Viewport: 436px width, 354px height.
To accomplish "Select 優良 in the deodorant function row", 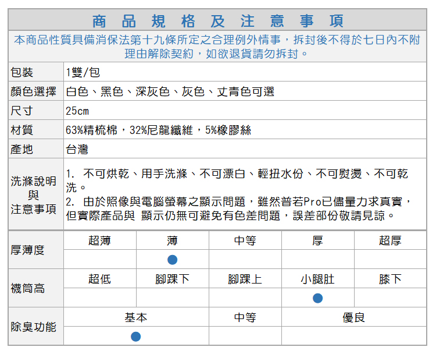I will point(354,317).
